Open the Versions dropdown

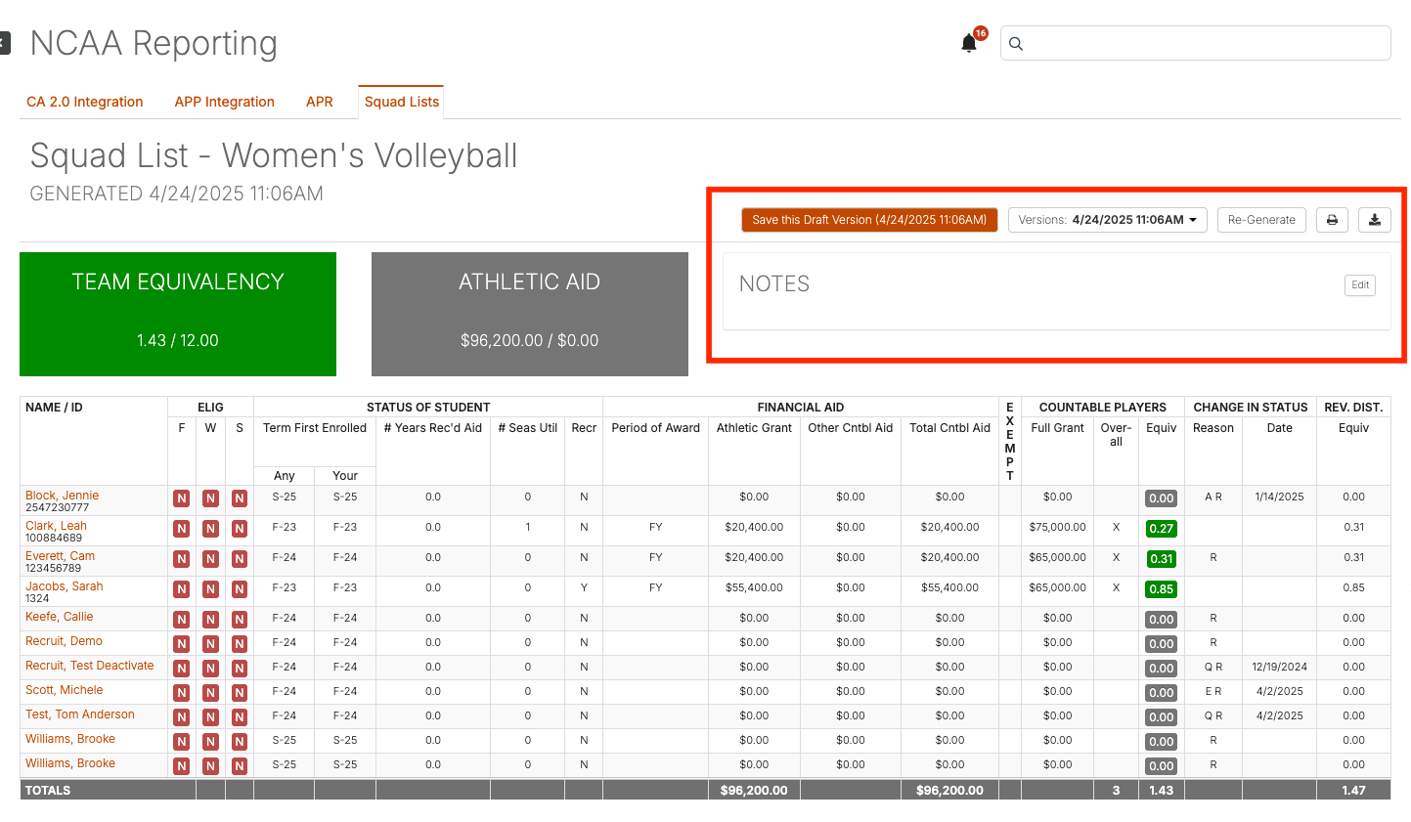pyautogui.click(x=1107, y=220)
